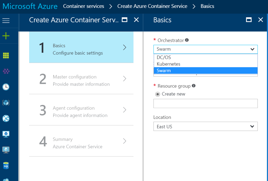This screenshot has width=268, height=181.
Task: Click chevron arrow on Summary step
Action: point(125,141)
